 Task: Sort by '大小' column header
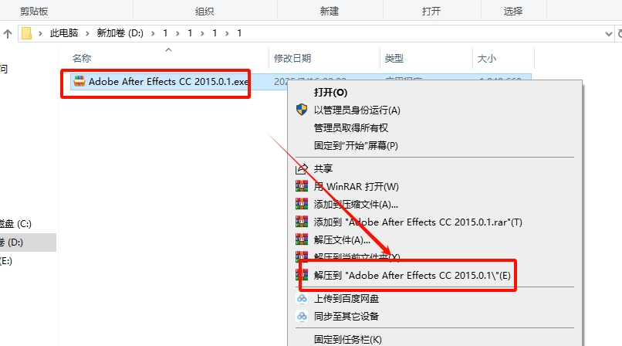pyautogui.click(x=487, y=59)
